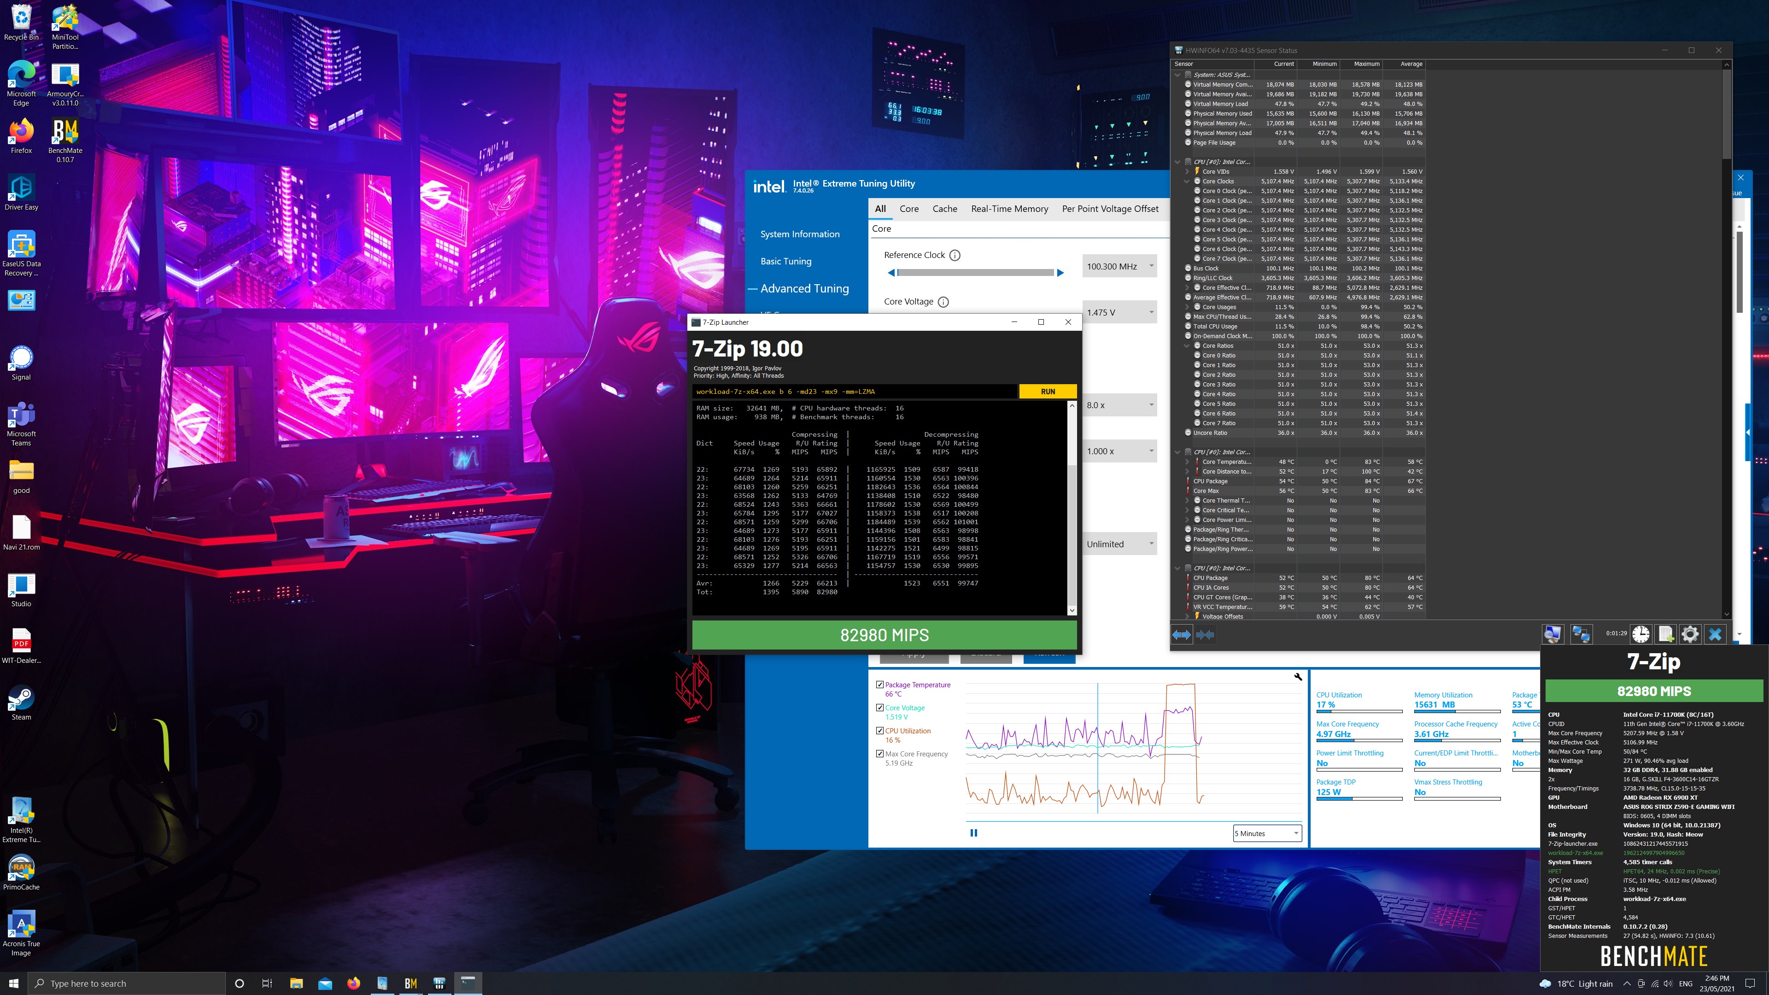Screen dimensions: 1769x995
Task: Click the graph wrench settings icon in XTU
Action: click(1298, 677)
